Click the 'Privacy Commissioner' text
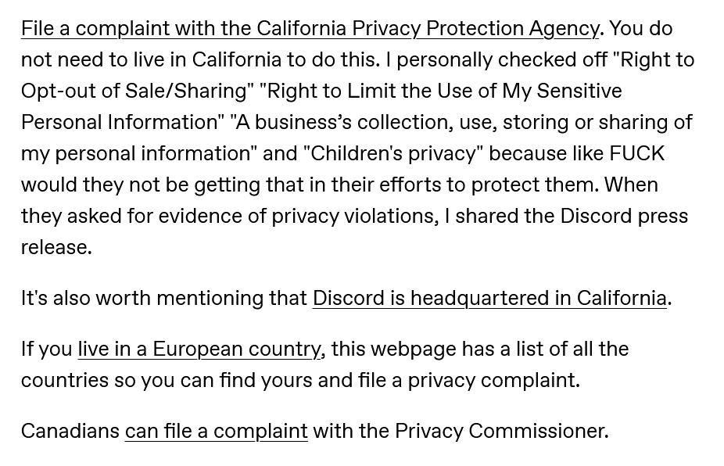This screenshot has height=466, width=724. pyautogui.click(x=500, y=431)
